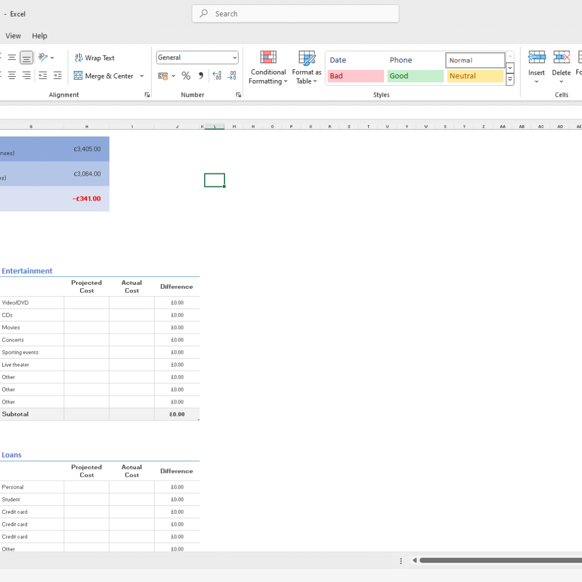The image size is (582, 582).
Task: Click the Percent Style icon
Action: [186, 76]
